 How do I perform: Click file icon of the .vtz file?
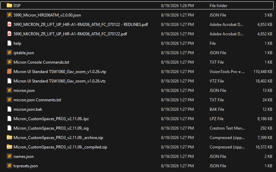coord(9,81)
